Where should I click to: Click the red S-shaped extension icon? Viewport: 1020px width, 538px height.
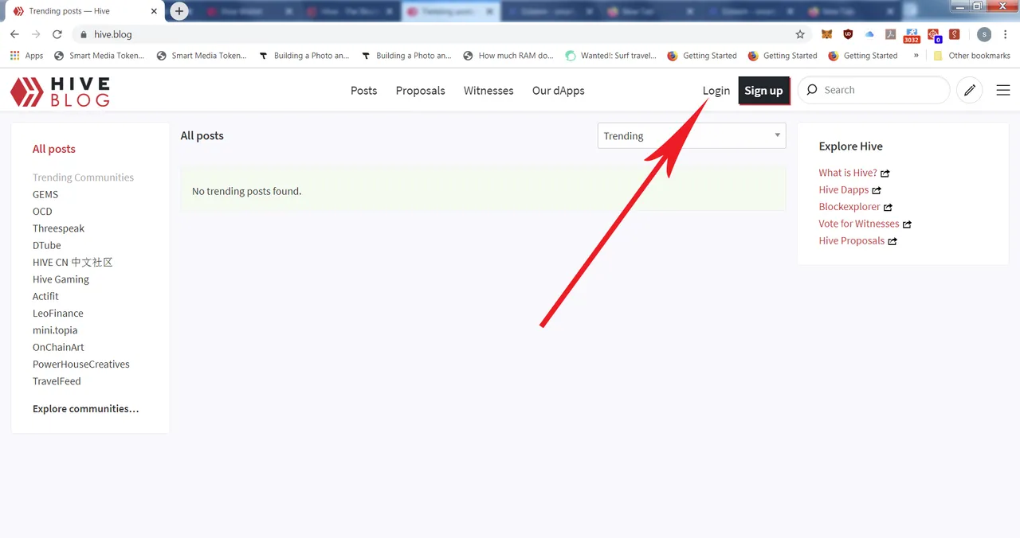(x=955, y=34)
